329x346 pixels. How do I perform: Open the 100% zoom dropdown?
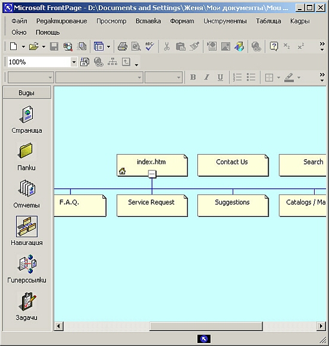[74, 62]
